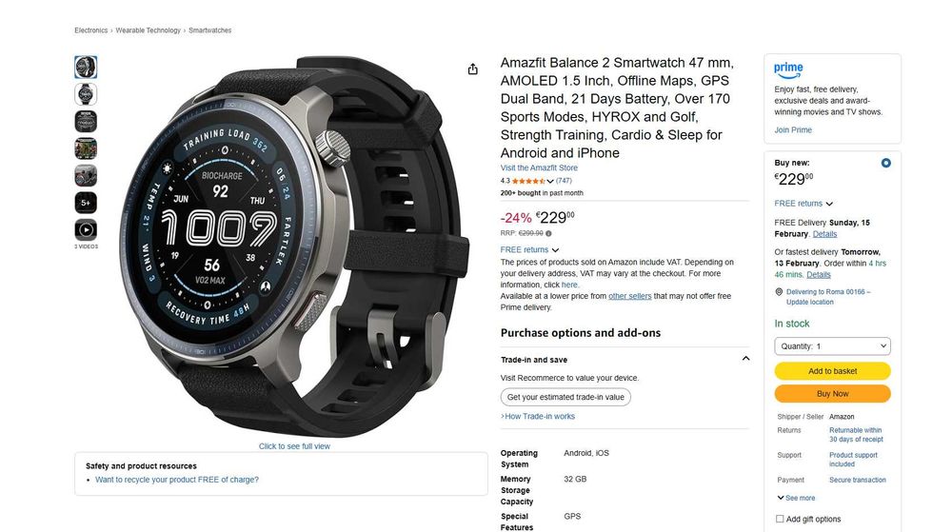
Task: Click the Prime logo
Action: (788, 69)
